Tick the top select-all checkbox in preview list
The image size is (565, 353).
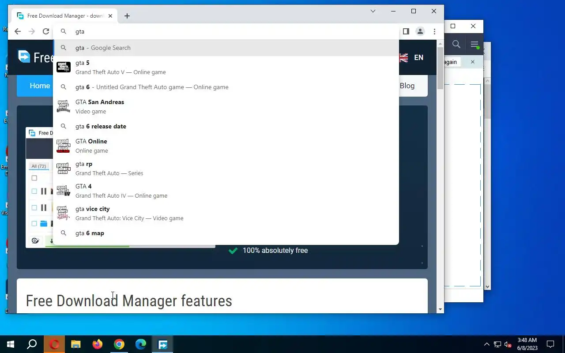tap(34, 178)
